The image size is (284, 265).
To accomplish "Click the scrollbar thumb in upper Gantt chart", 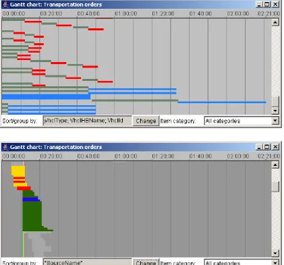I will 275,101.
